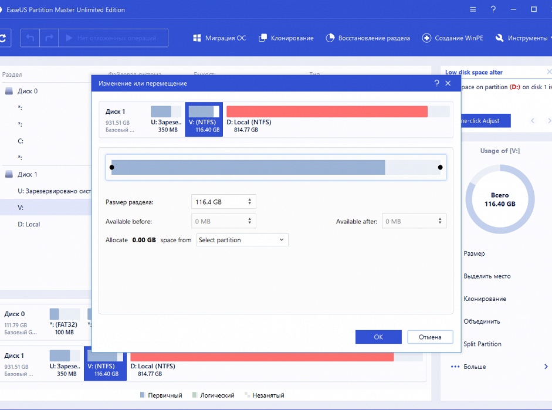This screenshot has width=552, height=410.
Task: Click the Redo arrow in the toolbar
Action: click(x=49, y=38)
